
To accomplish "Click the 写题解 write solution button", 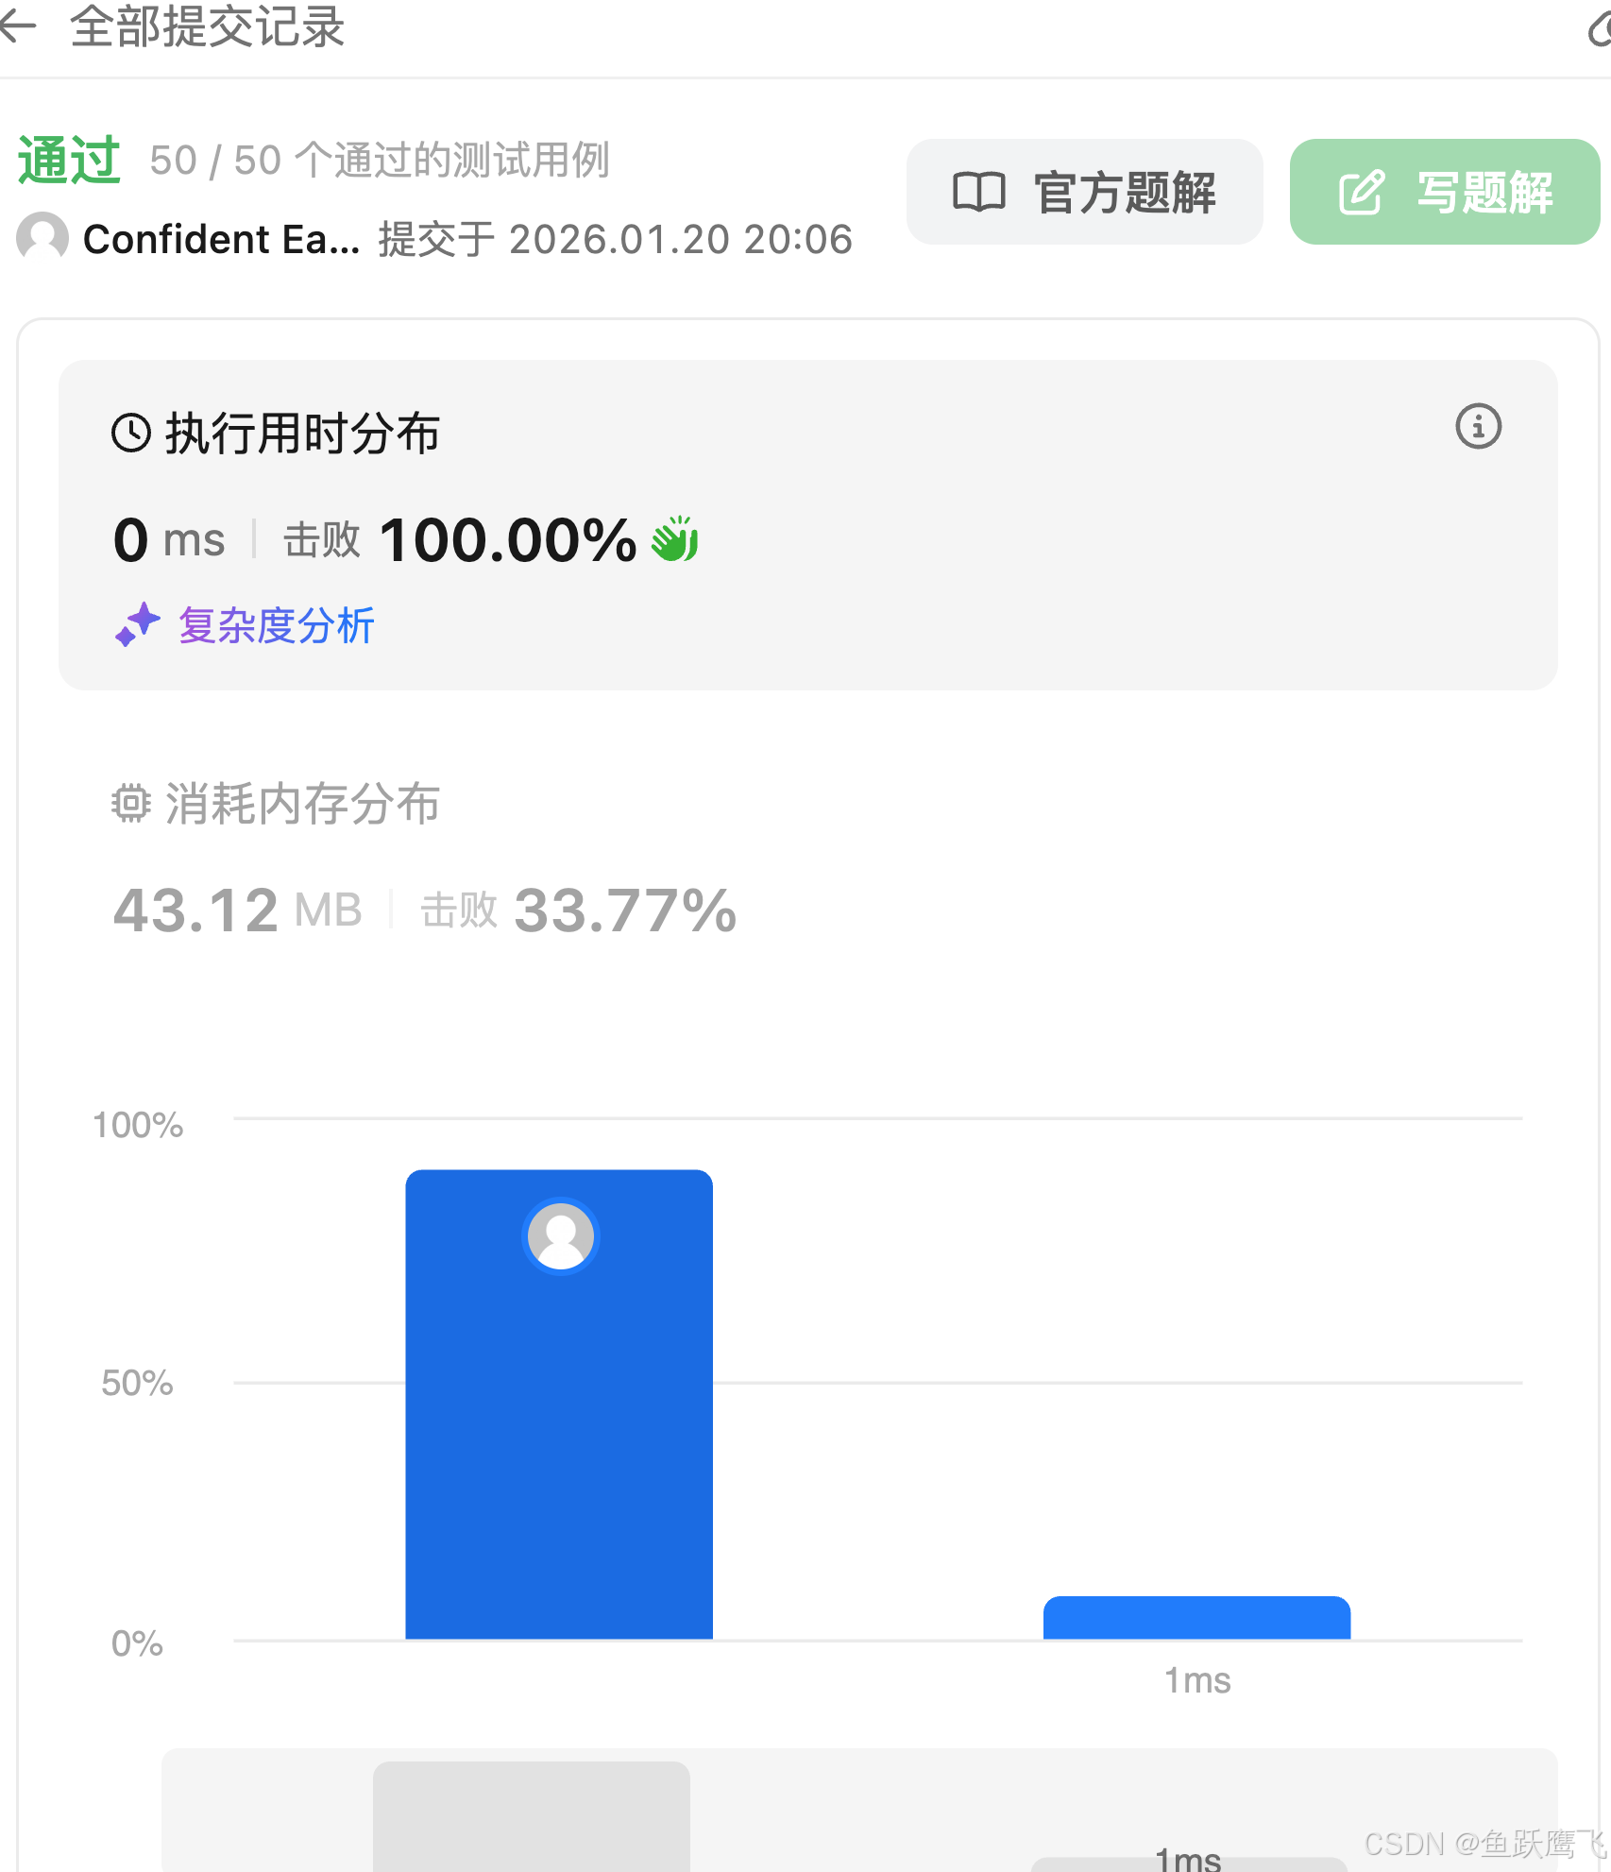I will click(x=1444, y=193).
